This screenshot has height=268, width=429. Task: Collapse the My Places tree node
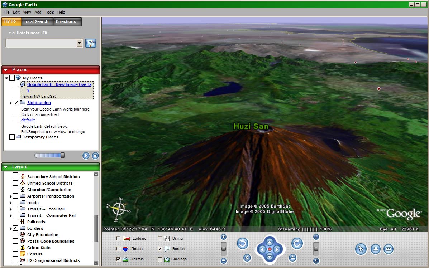(6, 78)
